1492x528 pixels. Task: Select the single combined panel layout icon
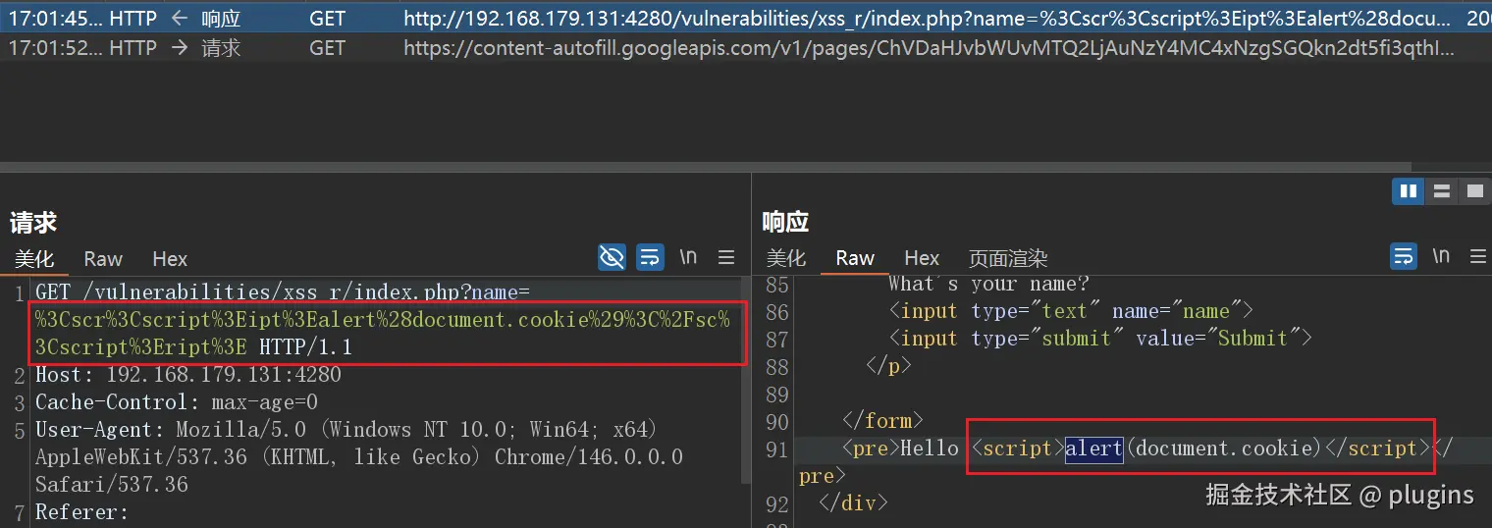tap(1473, 191)
